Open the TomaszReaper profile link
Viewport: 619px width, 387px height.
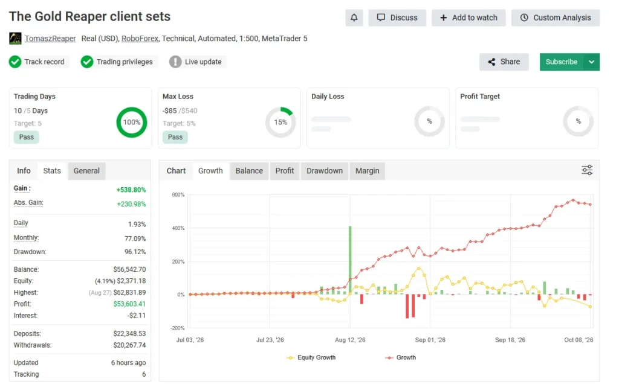point(50,39)
